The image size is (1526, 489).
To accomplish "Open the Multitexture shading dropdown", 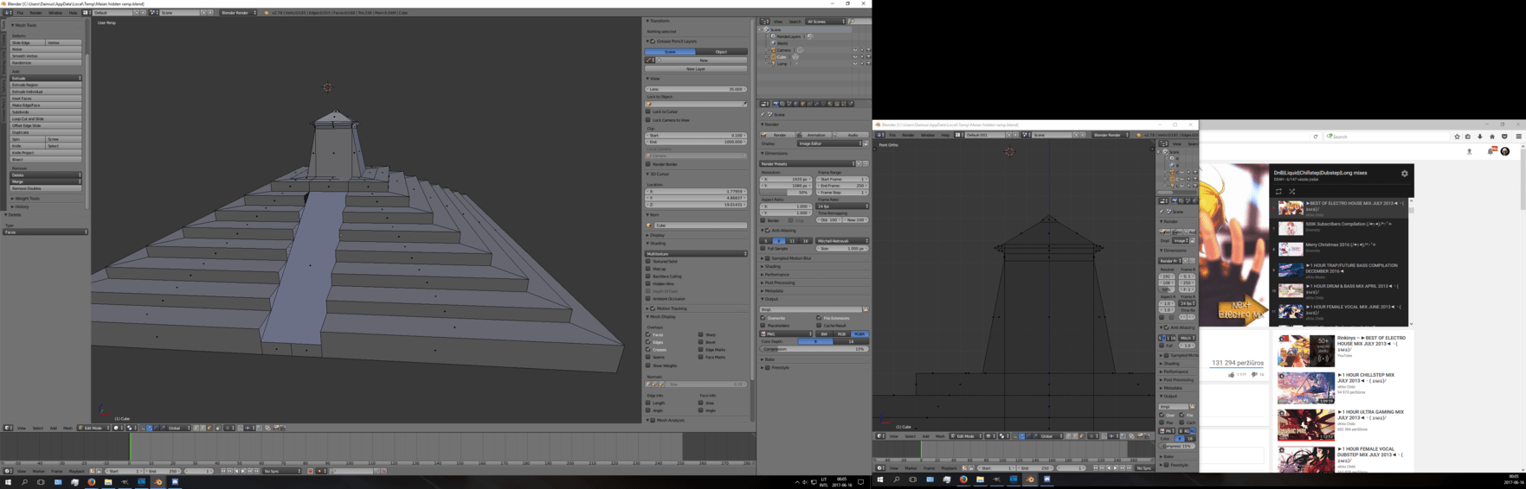I will point(697,254).
